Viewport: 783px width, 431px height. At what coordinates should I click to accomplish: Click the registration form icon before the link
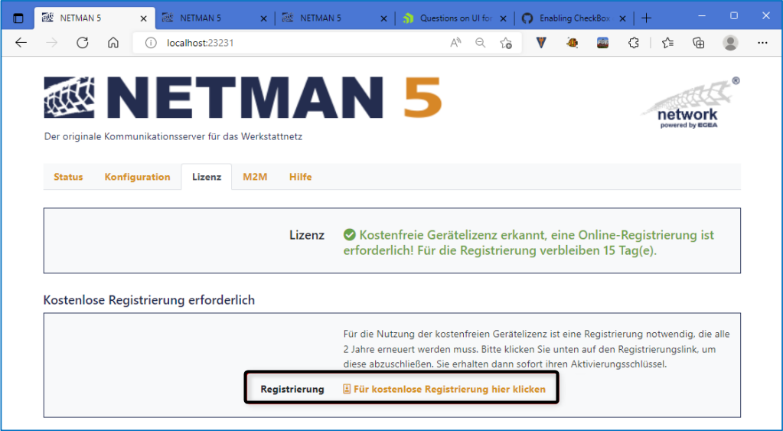[x=347, y=389]
